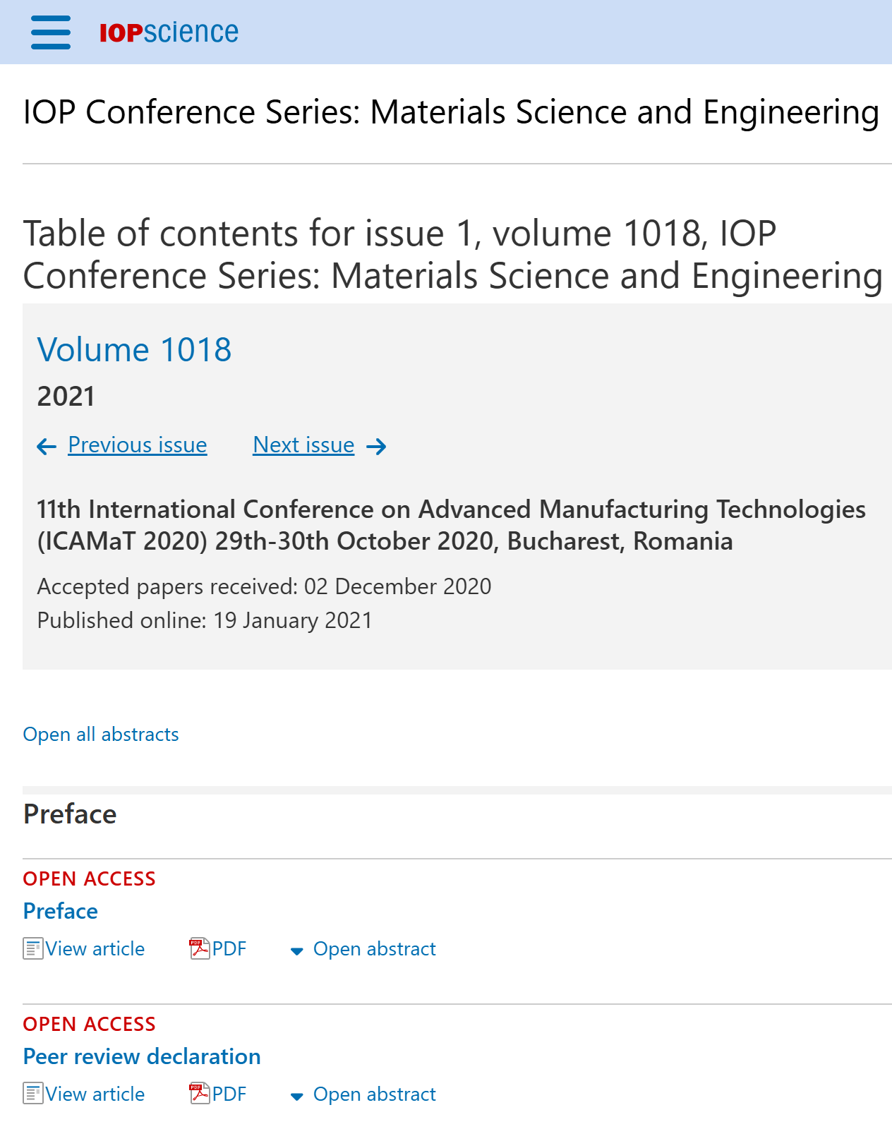Screen dimensions: 892x1129
Task: Expand Open abstract for Peer review declaration
Action: click(363, 1094)
